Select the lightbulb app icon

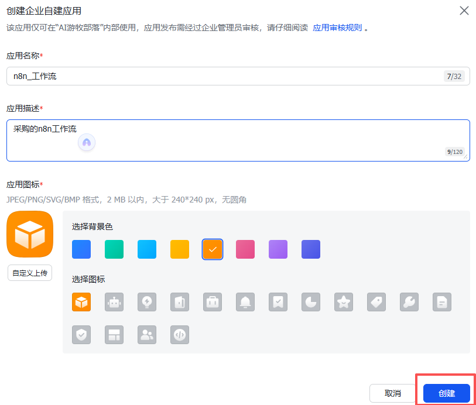coord(147,302)
